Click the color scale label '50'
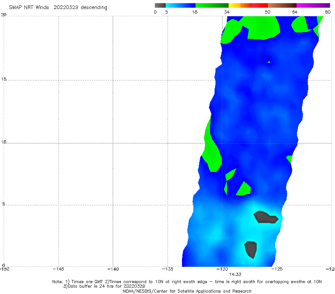Image resolution: width=335 pixels, height=294 pixels. (x=268, y=12)
